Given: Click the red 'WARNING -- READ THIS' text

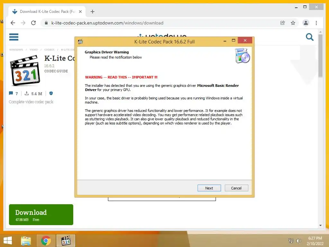Looking at the screenshot, I should [x=121, y=77].
